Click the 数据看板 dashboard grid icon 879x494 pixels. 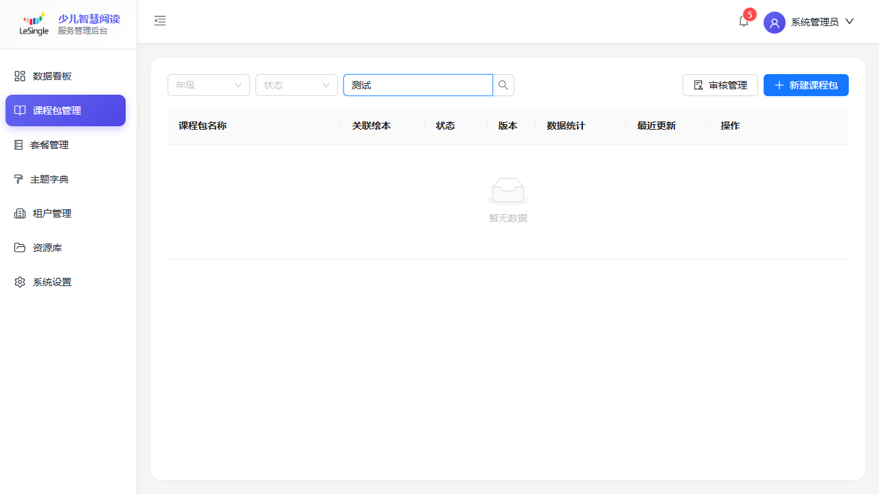coord(20,76)
